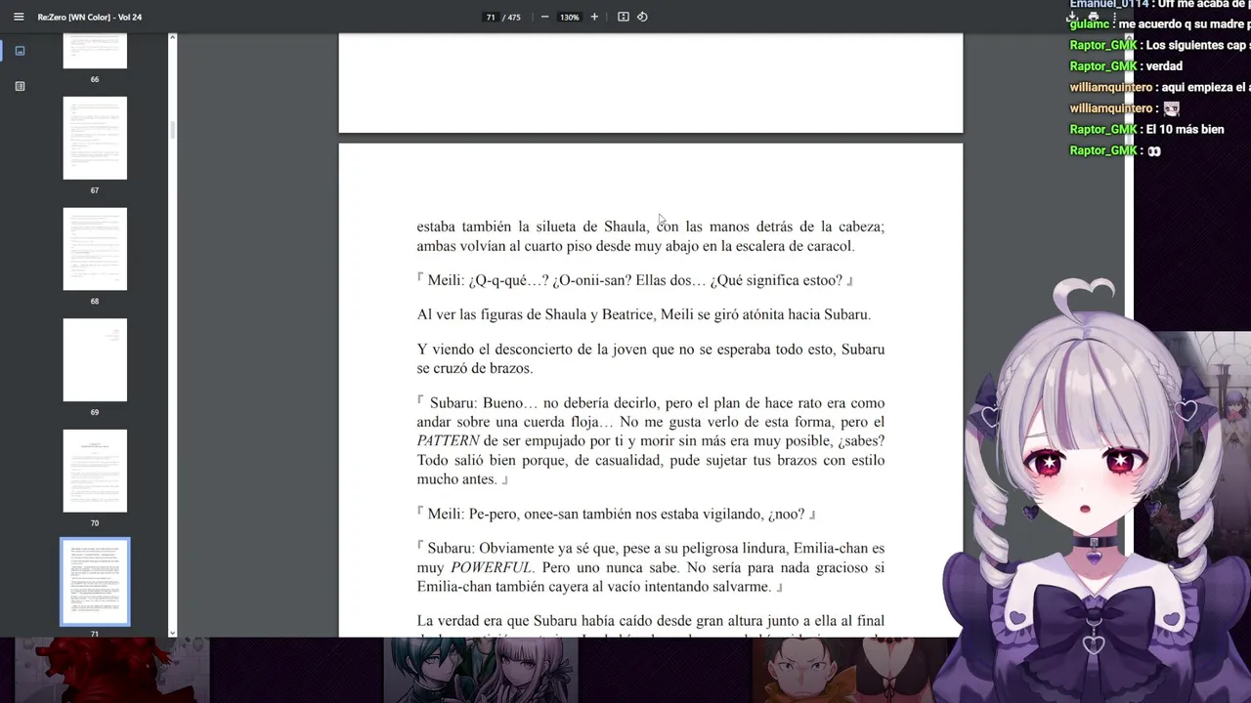
Task: Click Raptor_GMK's message 'verdad'
Action: pos(1164,66)
